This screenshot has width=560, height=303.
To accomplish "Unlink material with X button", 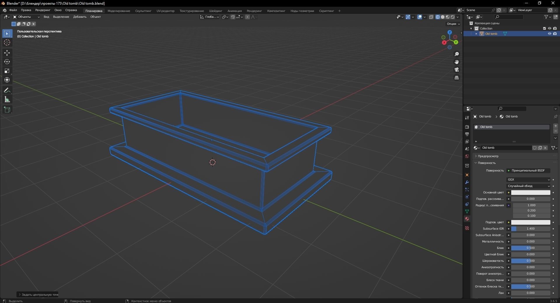I will tap(545, 148).
